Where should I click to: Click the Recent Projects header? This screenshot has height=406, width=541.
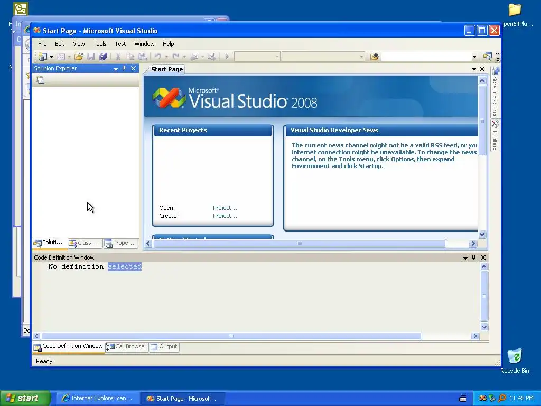pyautogui.click(x=213, y=130)
